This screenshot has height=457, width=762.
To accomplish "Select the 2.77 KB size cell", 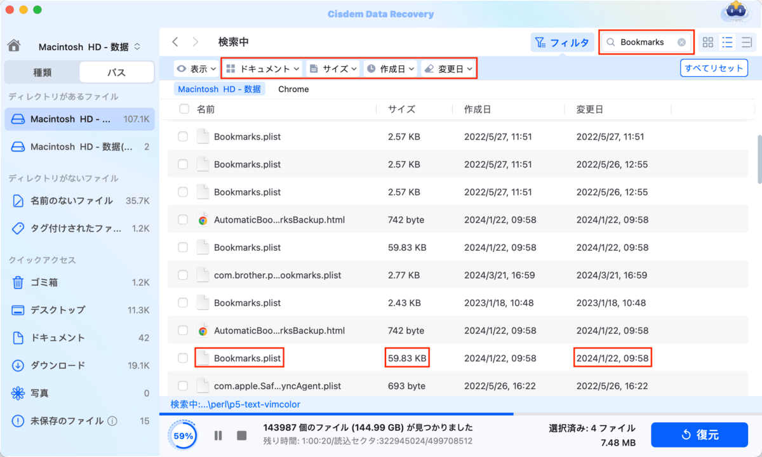I will 403,275.
